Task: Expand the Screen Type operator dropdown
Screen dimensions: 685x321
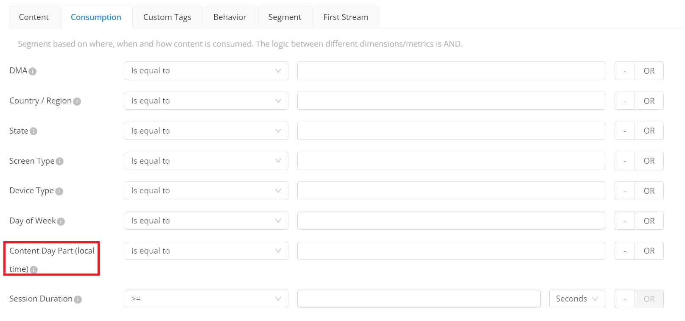Action: [207, 161]
